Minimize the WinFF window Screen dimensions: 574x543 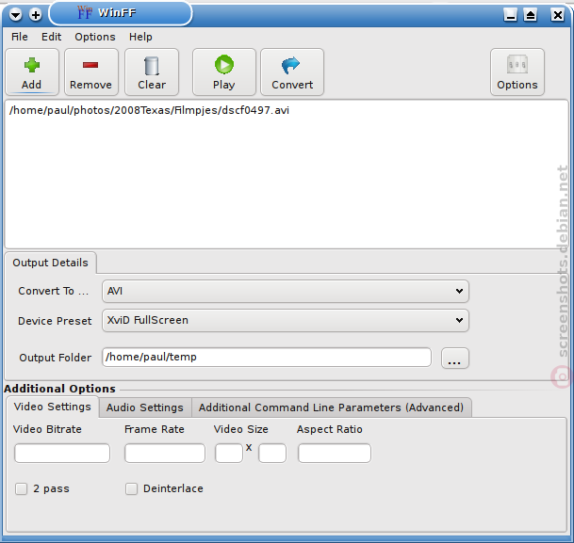point(510,15)
